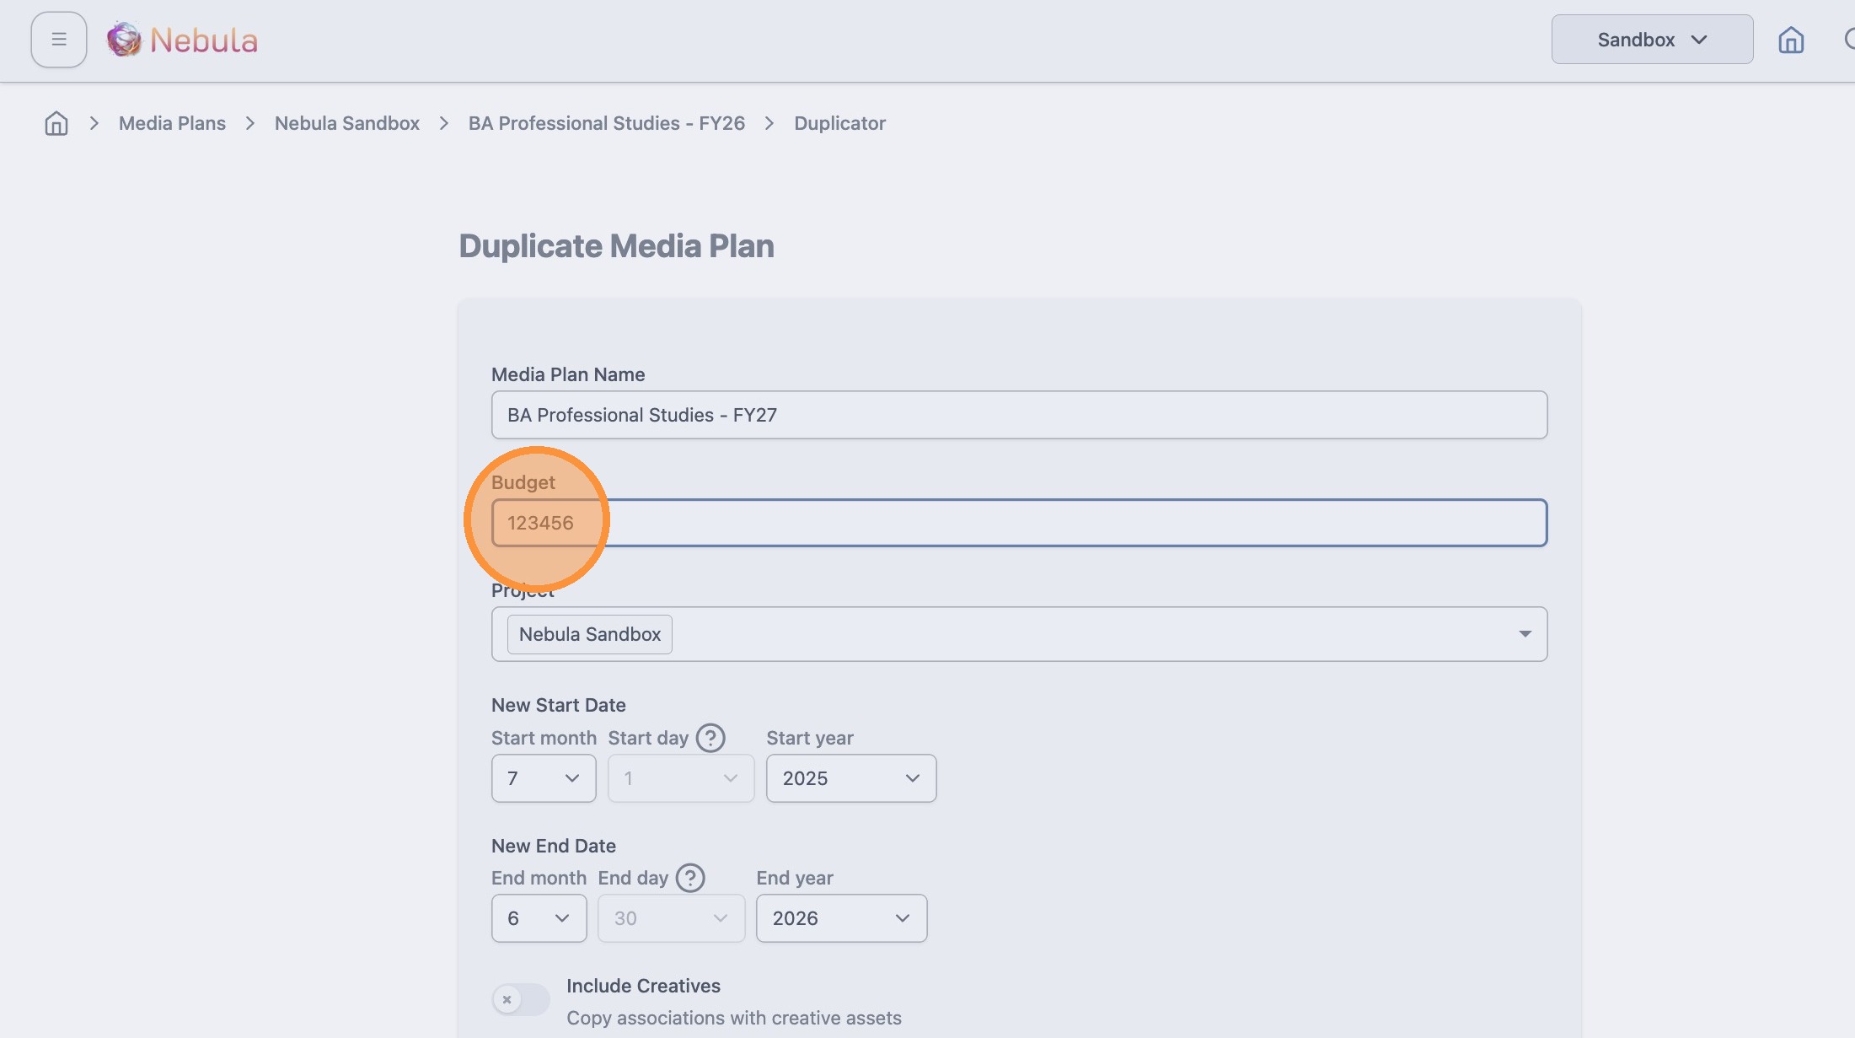Click the breadcrumb home icon

56,123
